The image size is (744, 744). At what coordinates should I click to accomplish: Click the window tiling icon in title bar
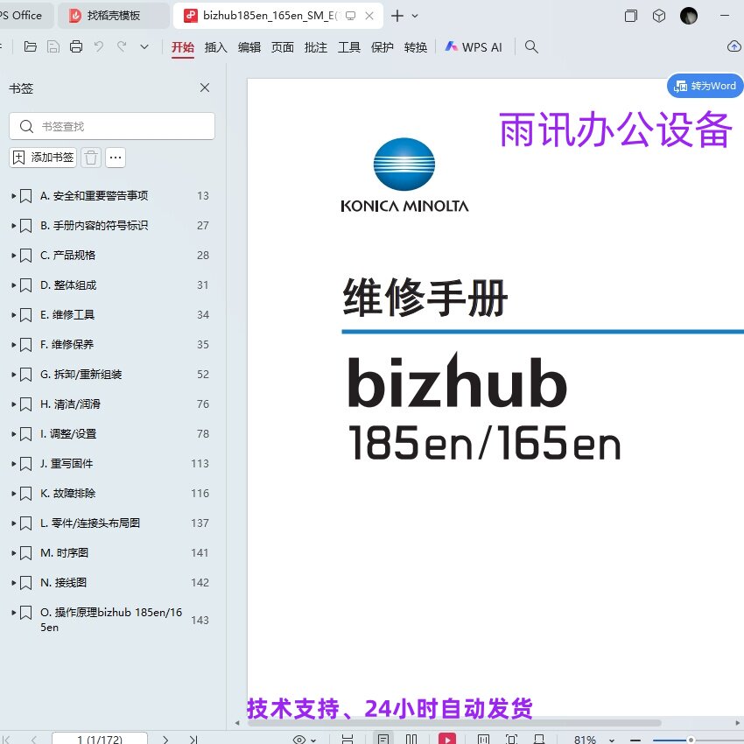630,16
